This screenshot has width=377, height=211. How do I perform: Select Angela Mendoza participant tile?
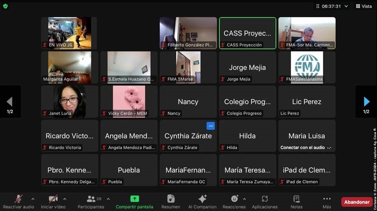tap(129, 136)
